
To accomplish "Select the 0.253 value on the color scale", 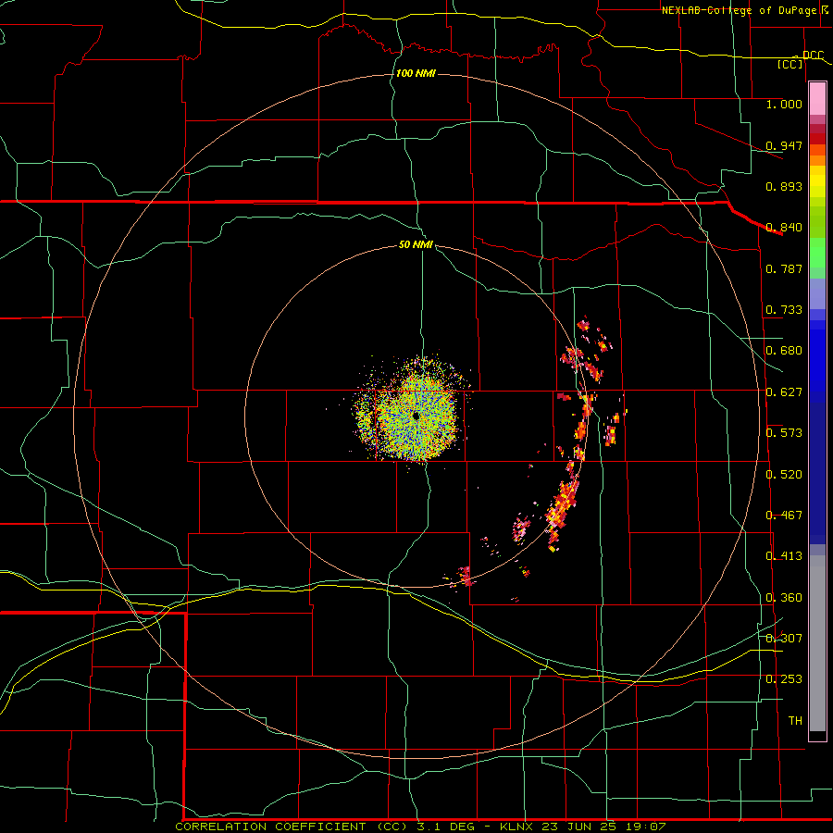I will pos(784,679).
